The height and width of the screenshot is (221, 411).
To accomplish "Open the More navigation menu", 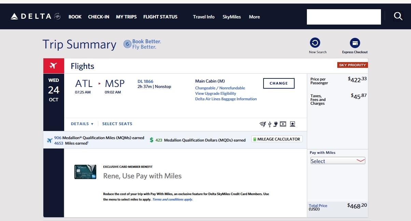I will pos(254,17).
